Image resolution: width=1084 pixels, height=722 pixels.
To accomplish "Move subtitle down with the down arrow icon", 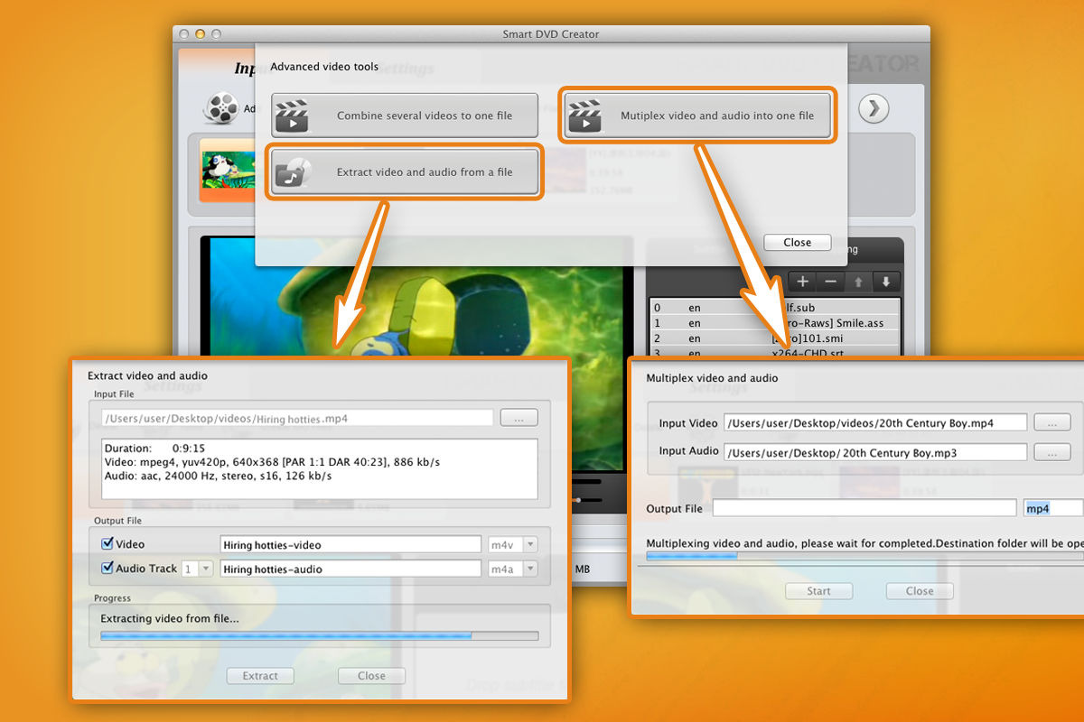I will pyautogui.click(x=886, y=282).
